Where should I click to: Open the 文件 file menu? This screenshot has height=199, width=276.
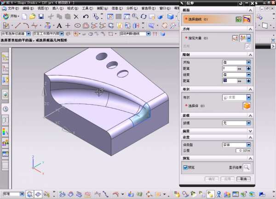click(x=13, y=8)
